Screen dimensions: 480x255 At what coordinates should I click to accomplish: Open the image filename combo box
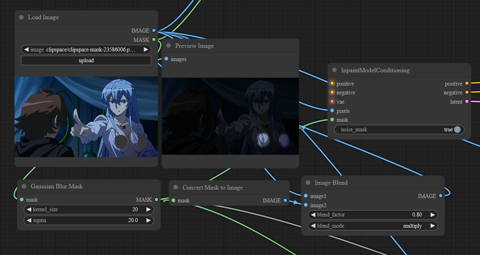86,49
